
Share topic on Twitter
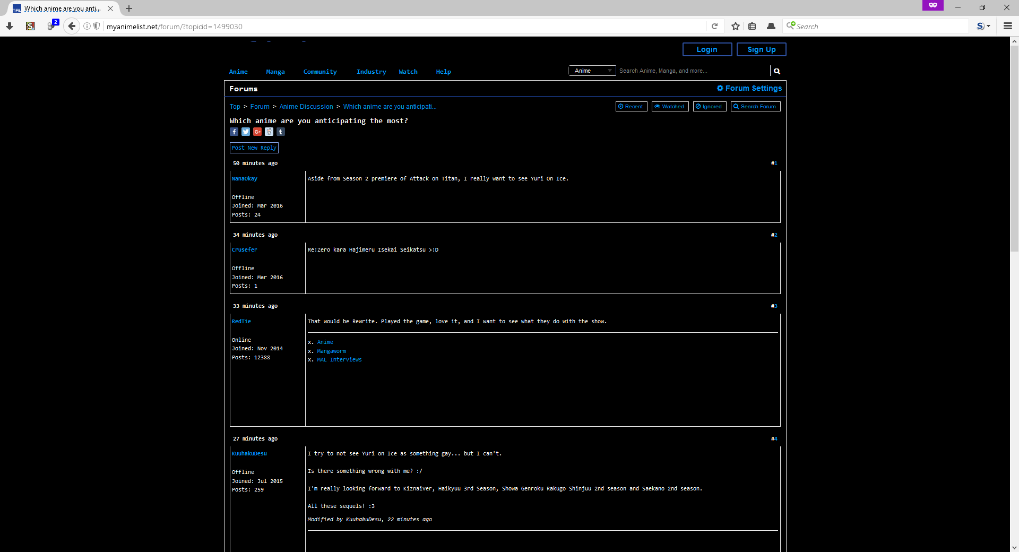(246, 132)
